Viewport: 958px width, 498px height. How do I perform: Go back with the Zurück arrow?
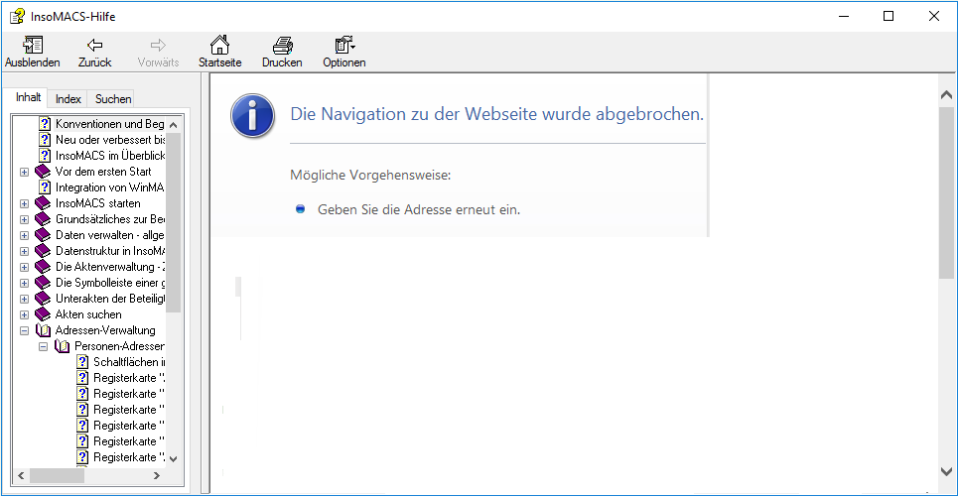[94, 45]
